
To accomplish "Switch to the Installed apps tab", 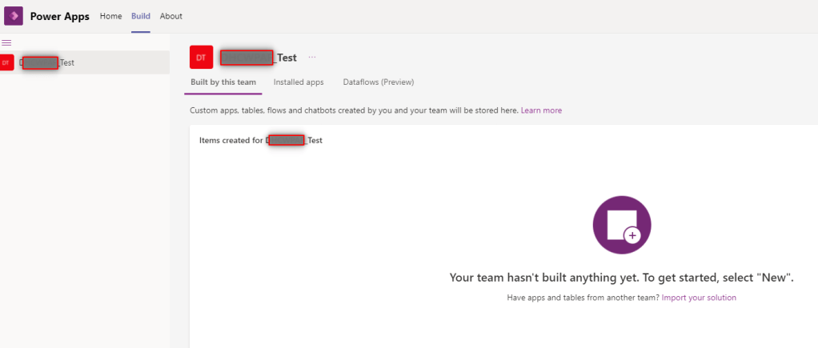I will coord(299,82).
